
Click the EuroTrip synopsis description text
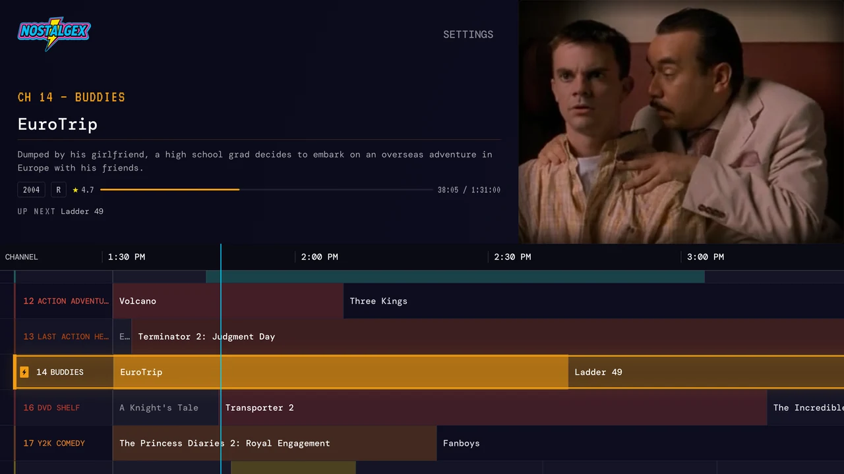[x=255, y=161]
